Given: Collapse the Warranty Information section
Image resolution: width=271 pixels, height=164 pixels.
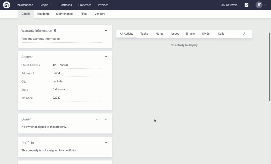Looking at the screenshot, I should [106, 30].
